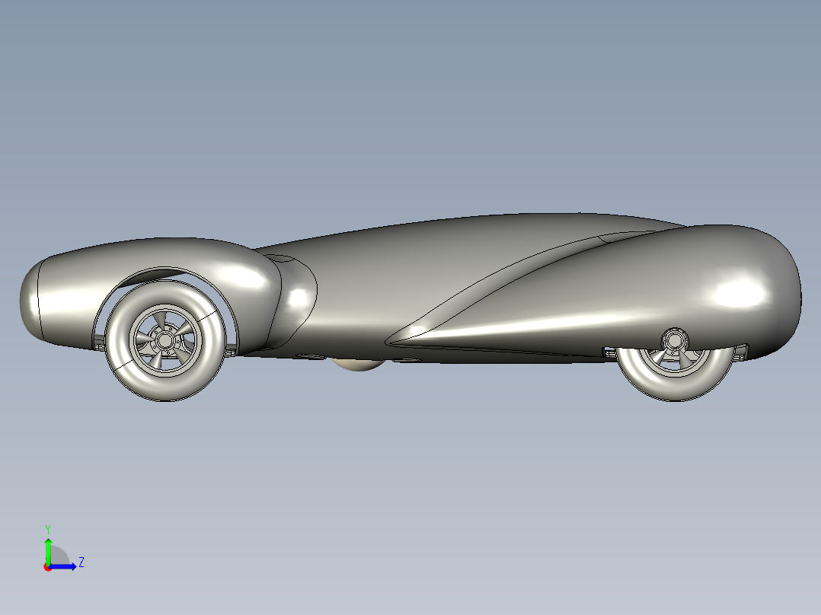821x615 pixels.
Task: Select the small dome under the car belly
Action: (x=359, y=365)
